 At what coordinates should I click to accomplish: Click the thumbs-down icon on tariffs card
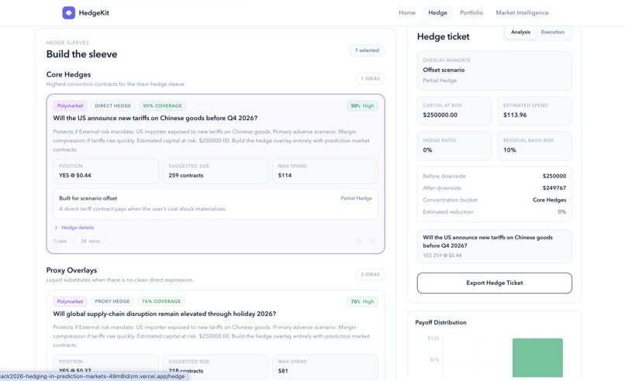pyautogui.click(x=371, y=241)
